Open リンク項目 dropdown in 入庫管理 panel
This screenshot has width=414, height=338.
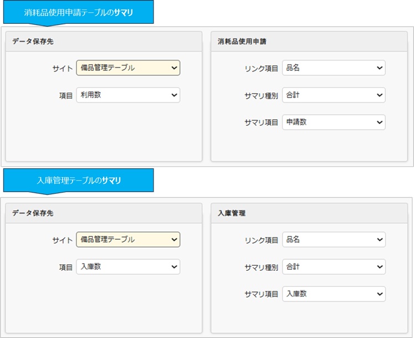pyautogui.click(x=334, y=239)
